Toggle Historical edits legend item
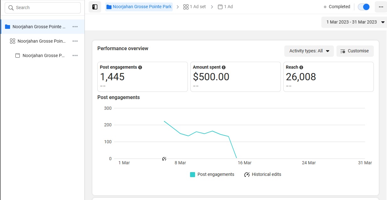387x200 pixels. tap(263, 175)
